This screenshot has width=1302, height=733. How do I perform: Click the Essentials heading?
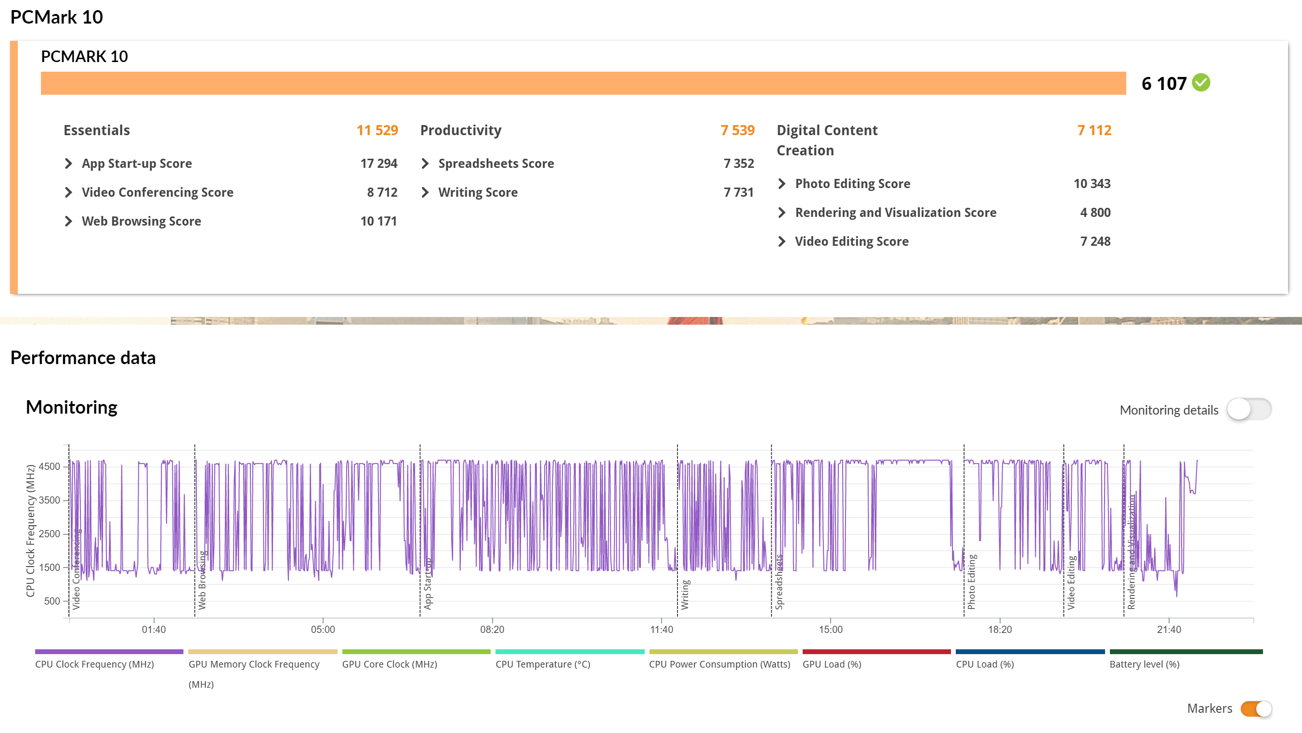coord(96,130)
